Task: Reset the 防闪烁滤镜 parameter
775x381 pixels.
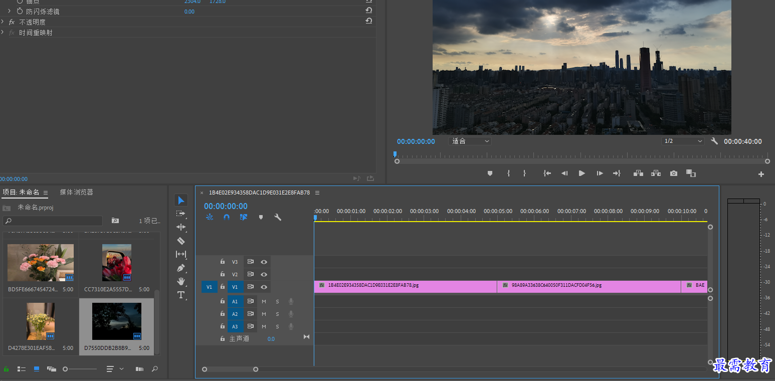Action: point(369,10)
